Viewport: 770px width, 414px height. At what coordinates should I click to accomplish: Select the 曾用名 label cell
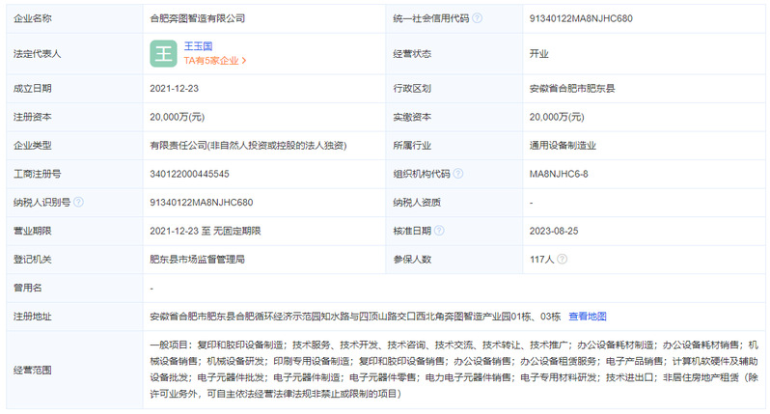74,288
